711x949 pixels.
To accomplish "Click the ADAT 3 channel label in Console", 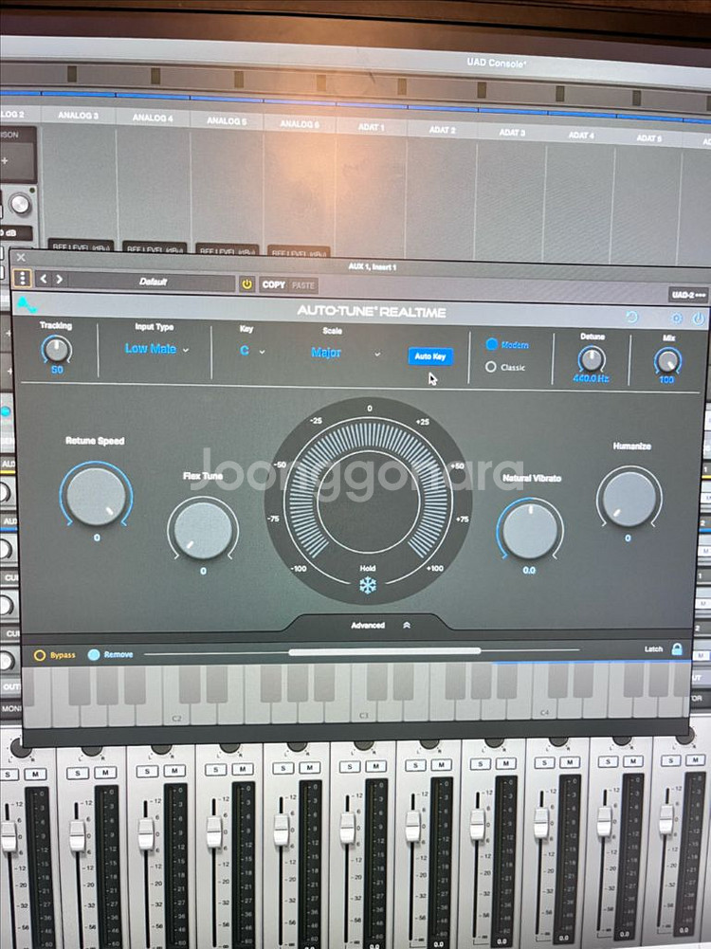I will pos(512,133).
